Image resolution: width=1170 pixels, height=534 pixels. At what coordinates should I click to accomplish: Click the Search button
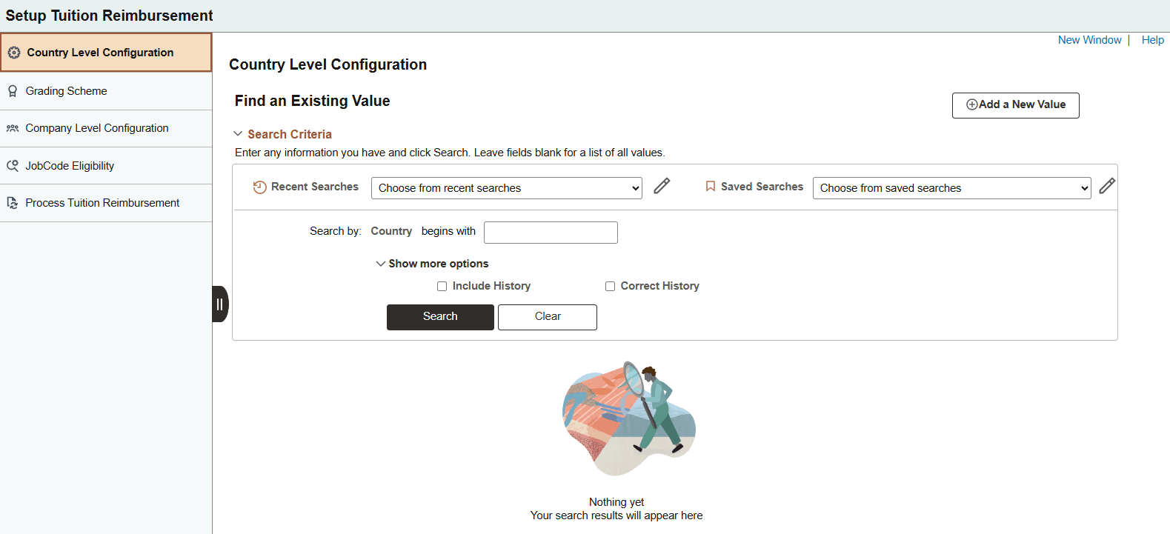click(x=440, y=317)
